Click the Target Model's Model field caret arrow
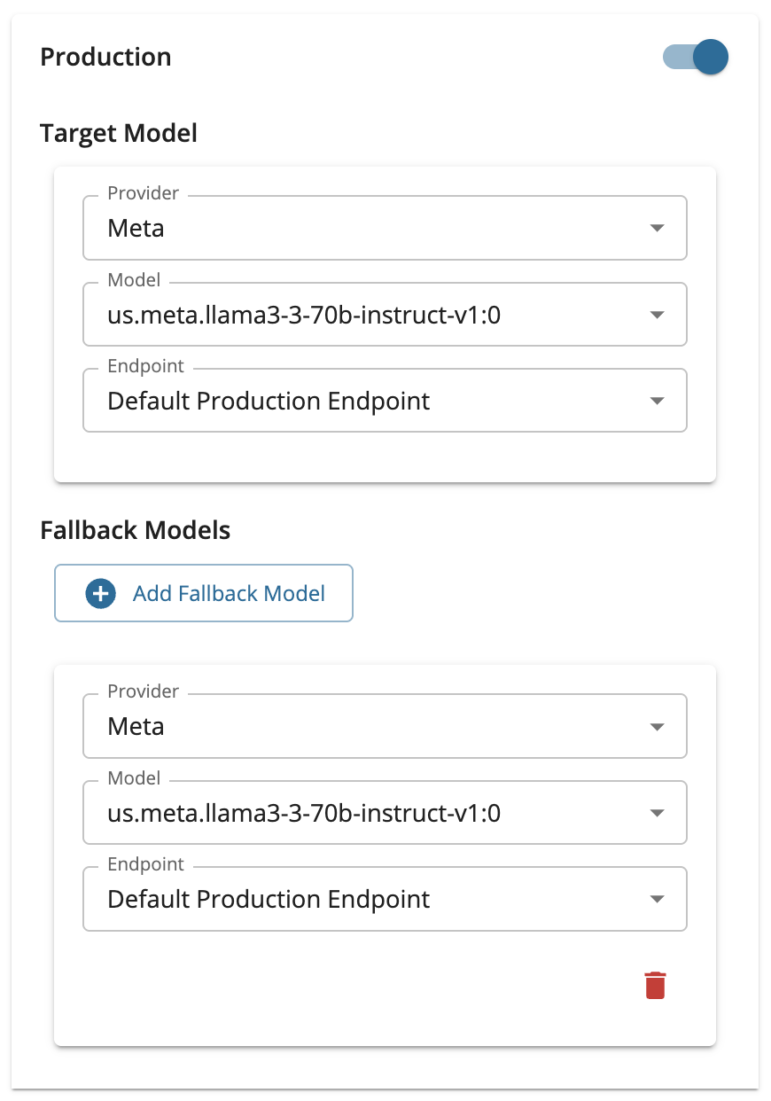 point(657,315)
